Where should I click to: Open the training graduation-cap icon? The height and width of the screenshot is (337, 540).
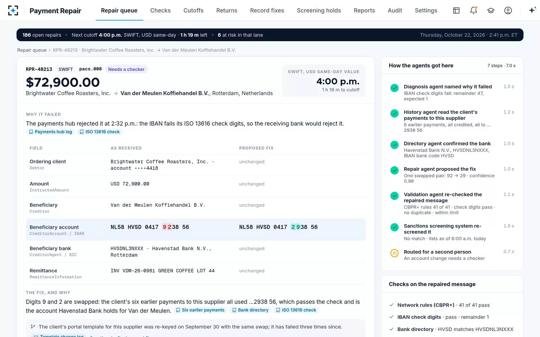click(x=491, y=10)
